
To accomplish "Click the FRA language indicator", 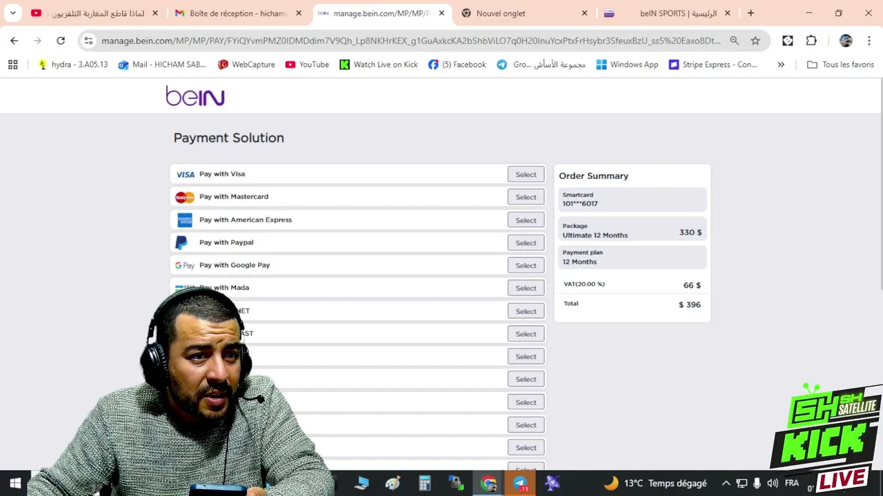I will tap(791, 483).
